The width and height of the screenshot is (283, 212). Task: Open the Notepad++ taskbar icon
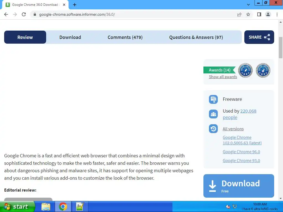pyautogui.click(x=80, y=206)
